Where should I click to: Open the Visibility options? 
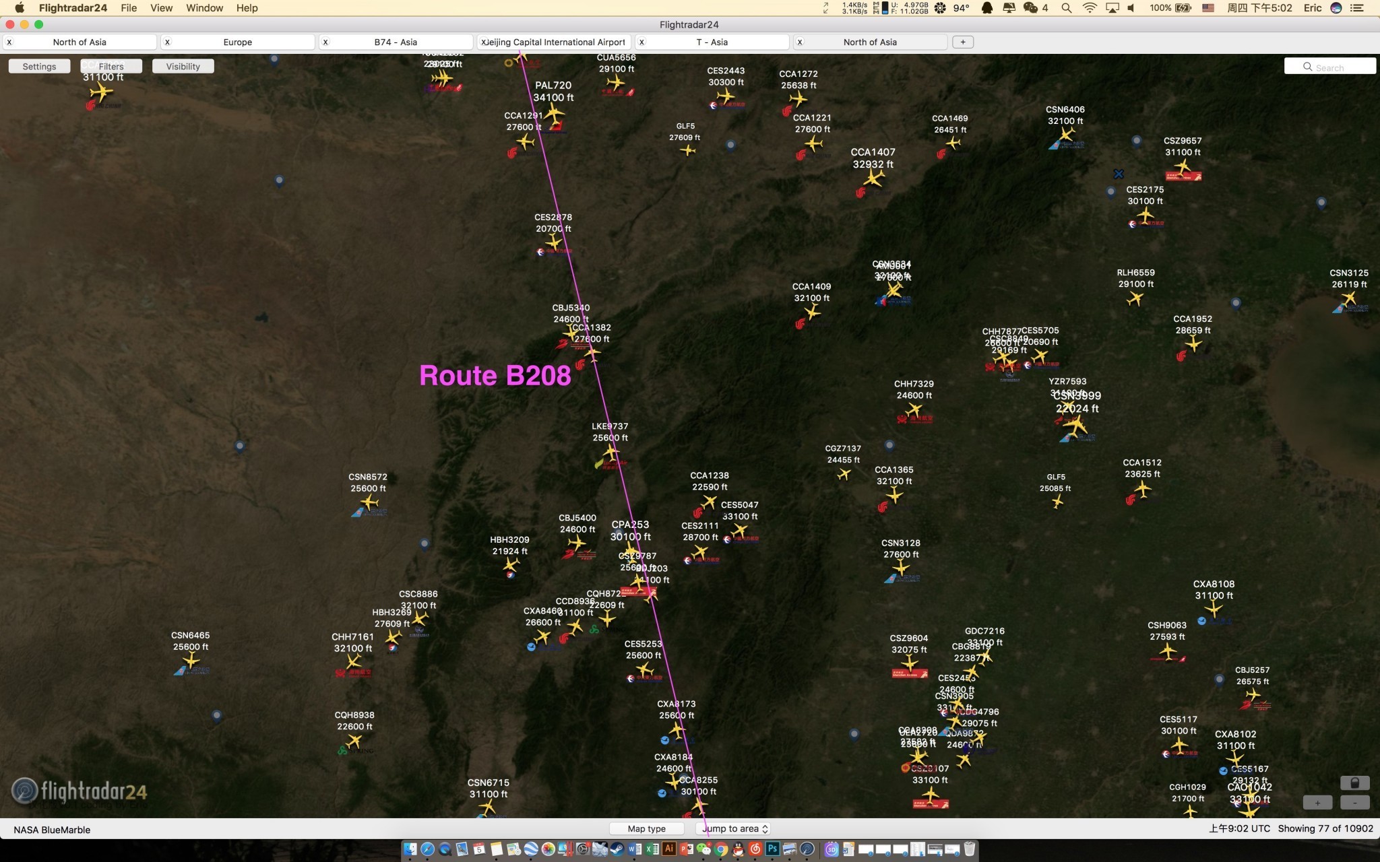point(183,66)
